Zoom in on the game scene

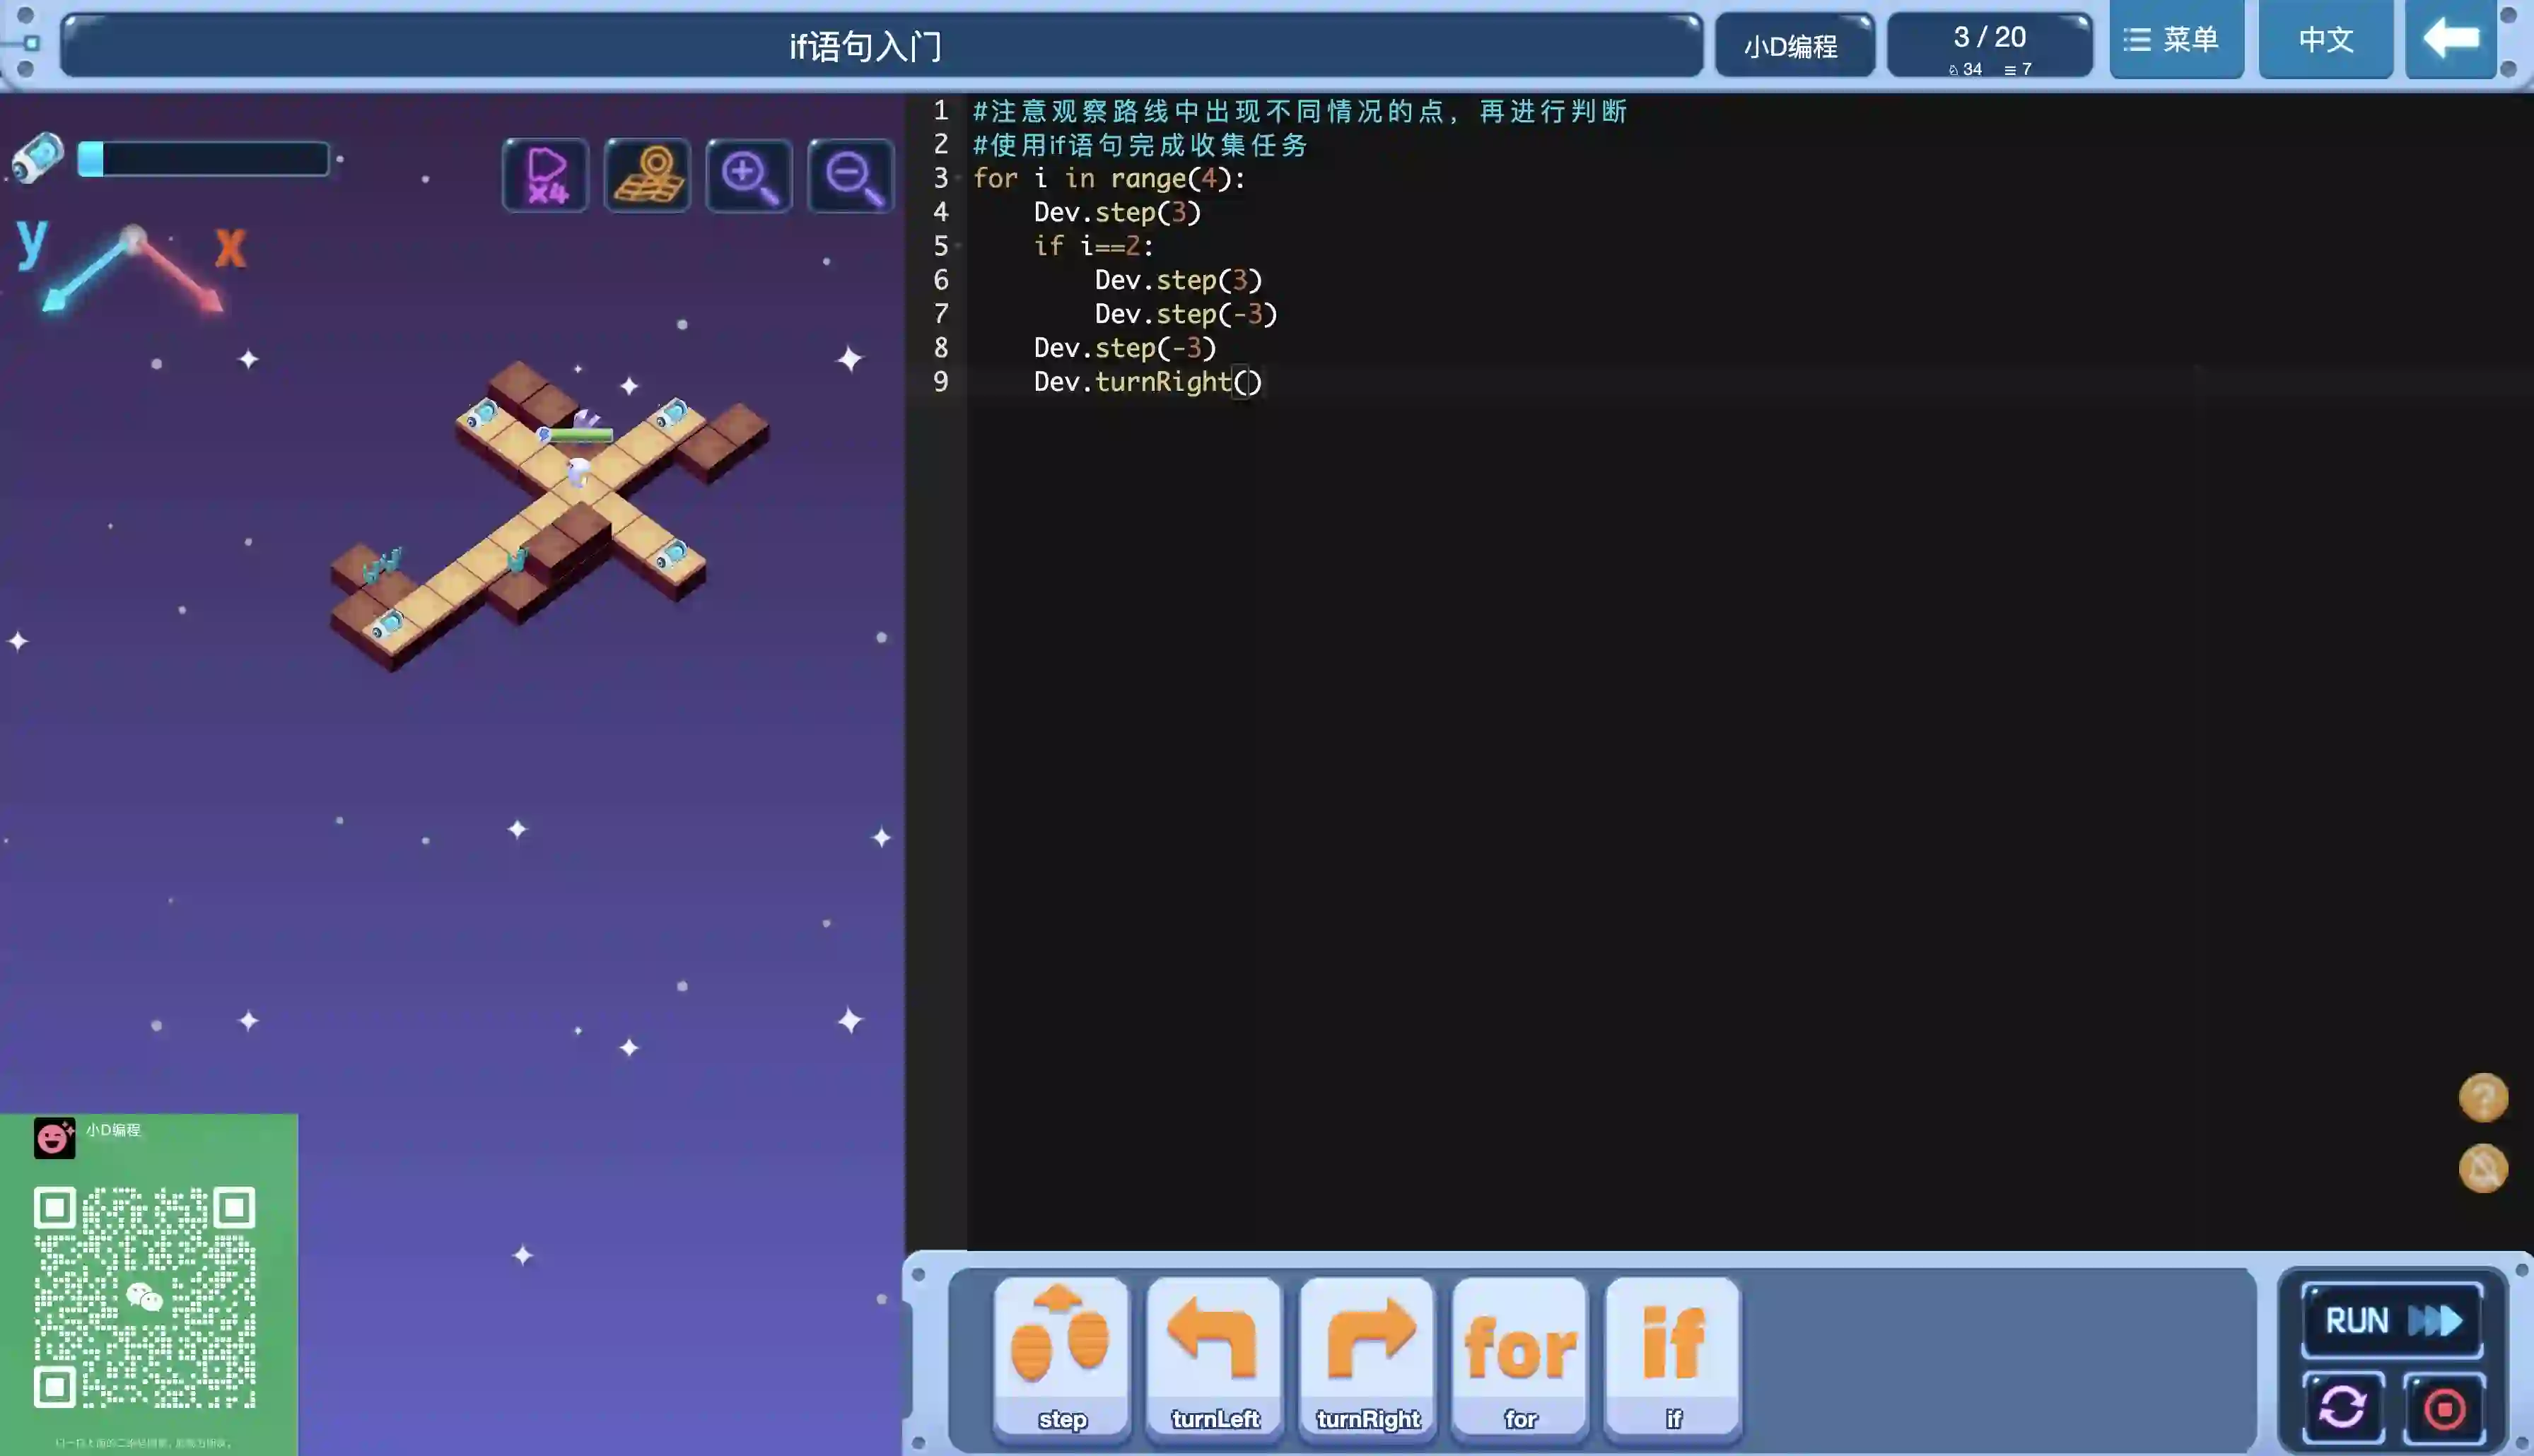coord(749,175)
